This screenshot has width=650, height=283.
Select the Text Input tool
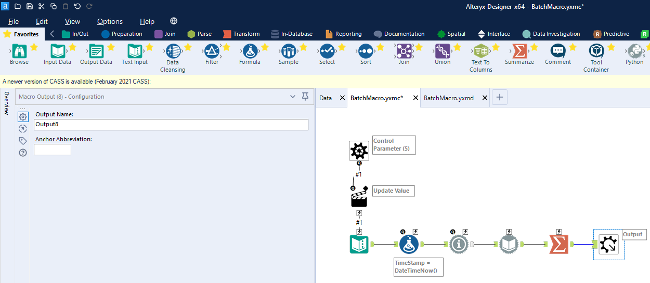[135, 51]
